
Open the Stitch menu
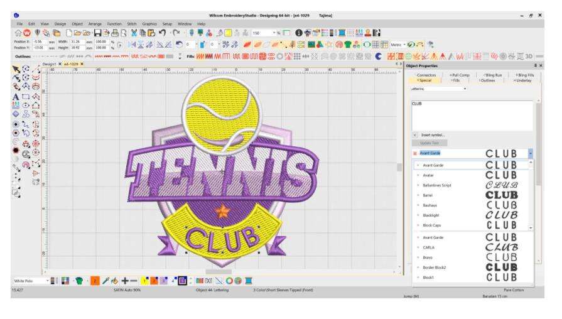click(x=131, y=23)
